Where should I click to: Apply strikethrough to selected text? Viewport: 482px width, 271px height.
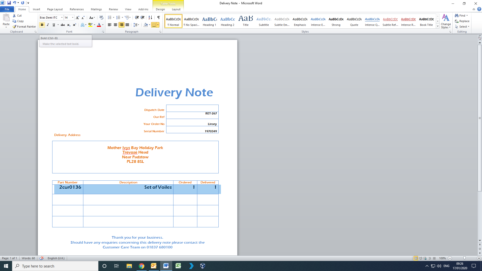coord(63,25)
